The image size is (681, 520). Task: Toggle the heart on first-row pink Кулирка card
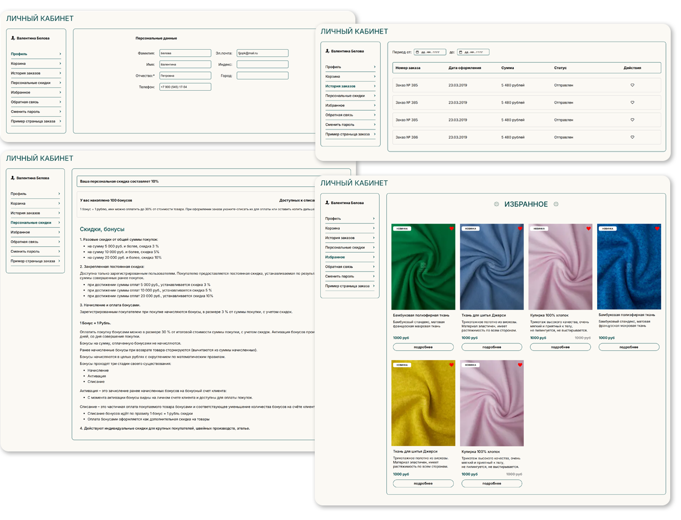[589, 228]
